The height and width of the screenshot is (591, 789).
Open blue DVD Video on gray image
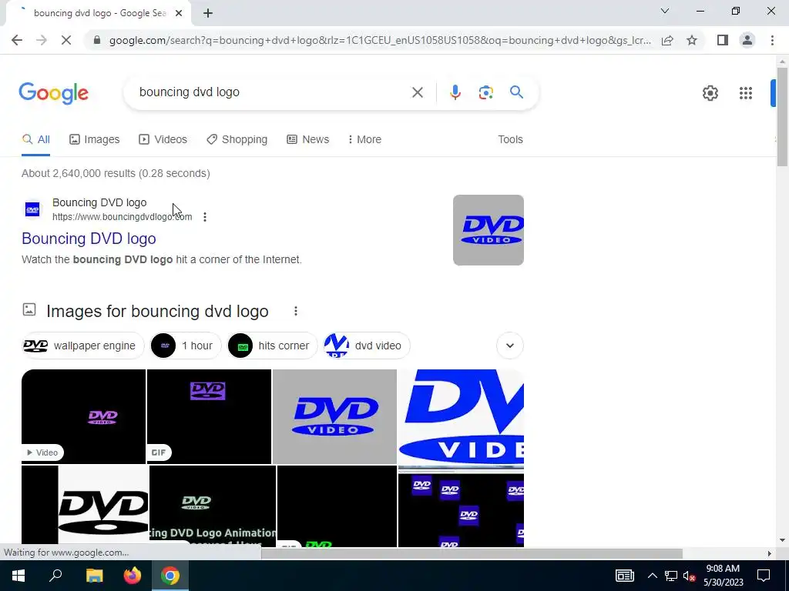point(334,416)
